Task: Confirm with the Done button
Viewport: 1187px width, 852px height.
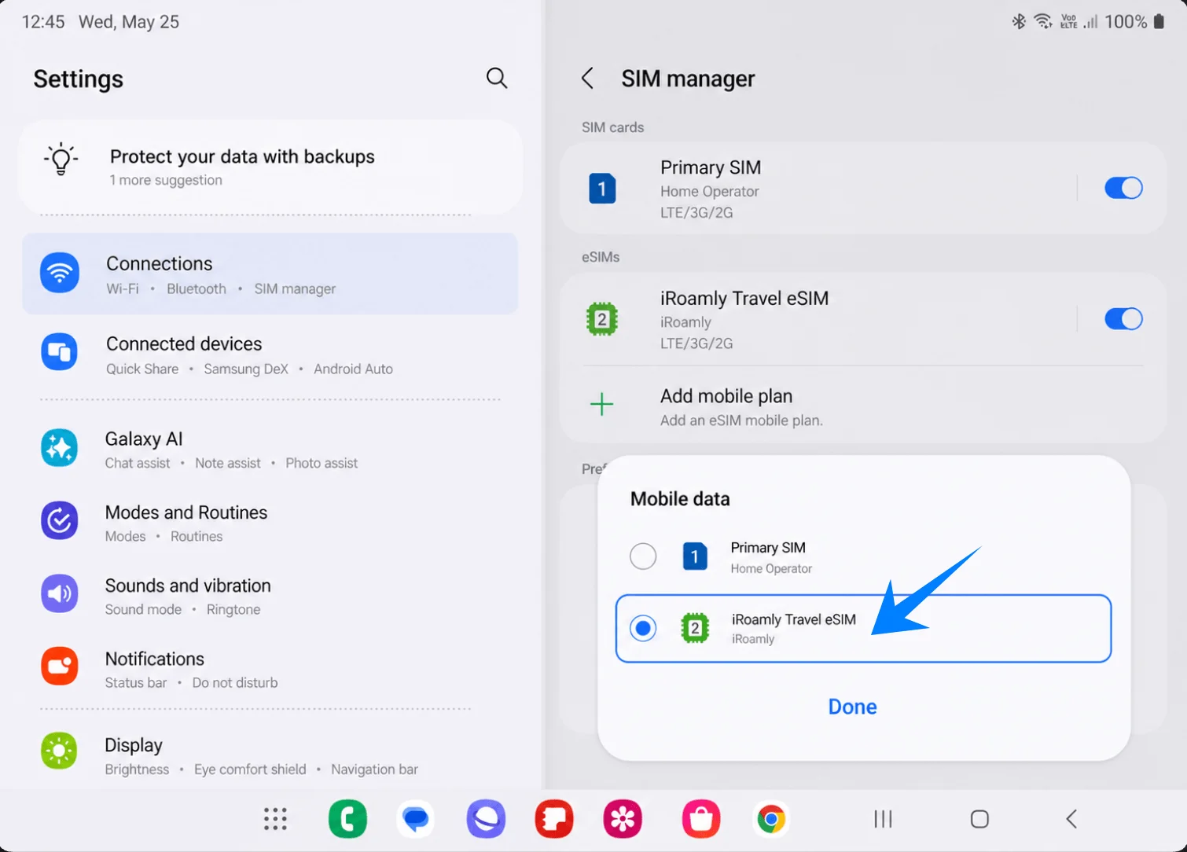Action: (x=852, y=707)
